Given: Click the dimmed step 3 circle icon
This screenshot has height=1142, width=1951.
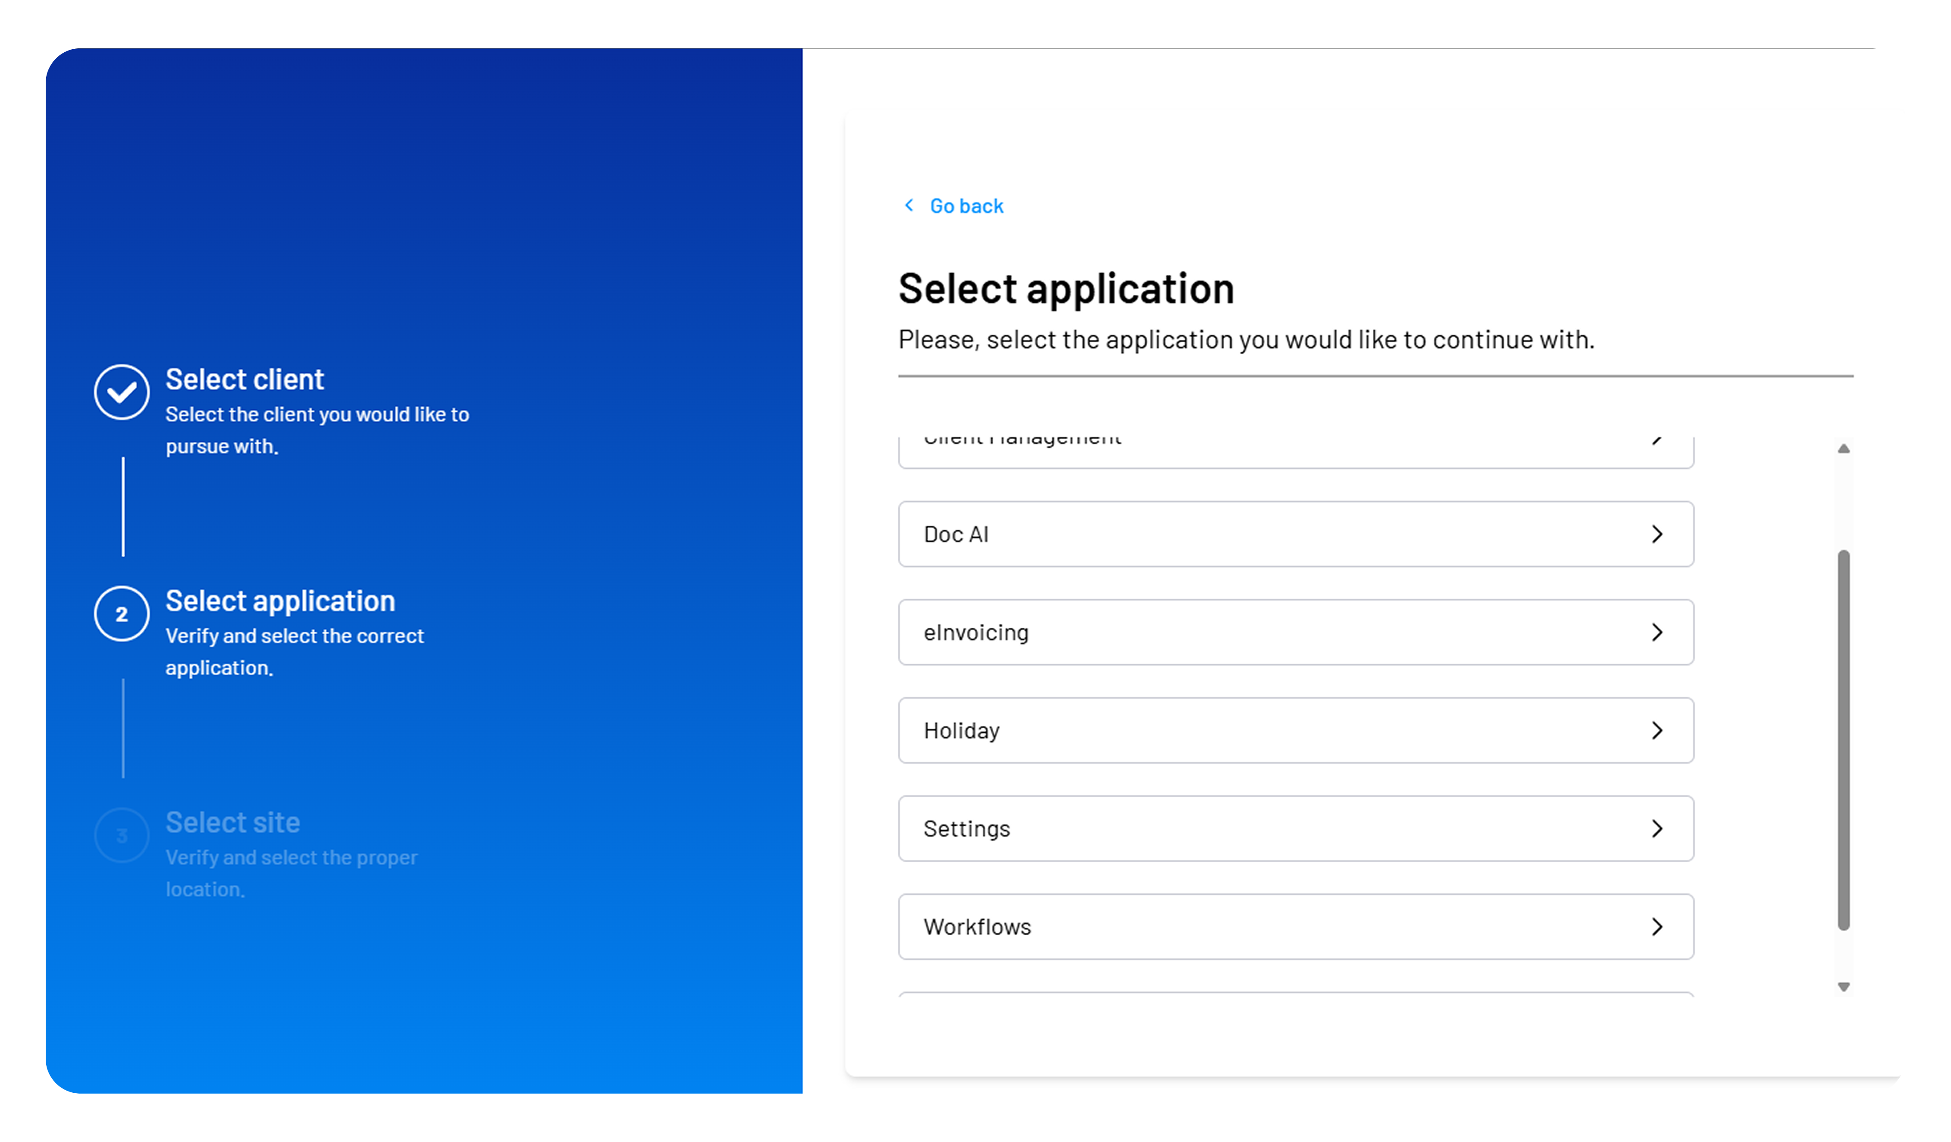Looking at the screenshot, I should tap(122, 835).
